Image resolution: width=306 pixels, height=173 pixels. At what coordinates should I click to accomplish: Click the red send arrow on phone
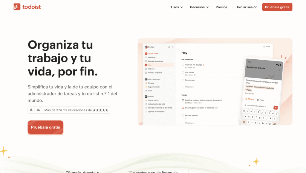tap(276, 108)
